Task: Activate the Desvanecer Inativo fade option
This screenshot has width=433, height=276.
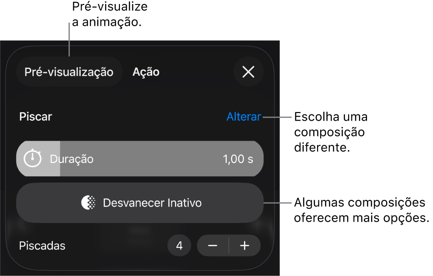Action: tap(140, 203)
